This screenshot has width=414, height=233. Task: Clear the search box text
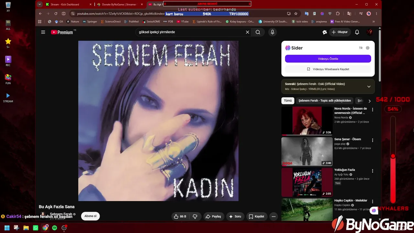[x=247, y=32]
